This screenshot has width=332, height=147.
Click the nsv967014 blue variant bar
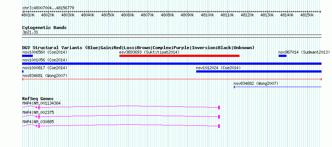pos(282,56)
